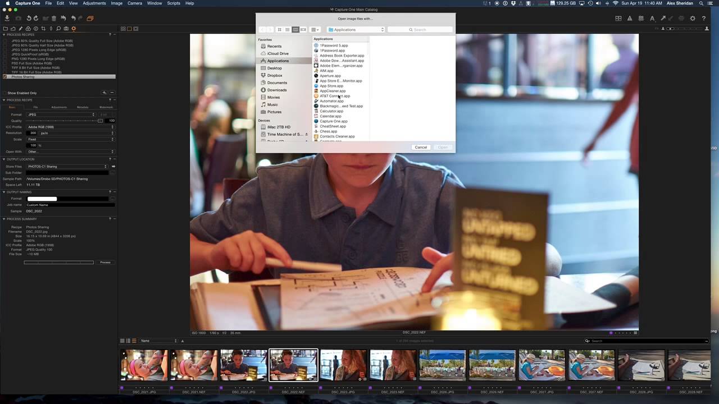Click the arrow icon next to Store Files
719x404 pixels.
pos(113,167)
